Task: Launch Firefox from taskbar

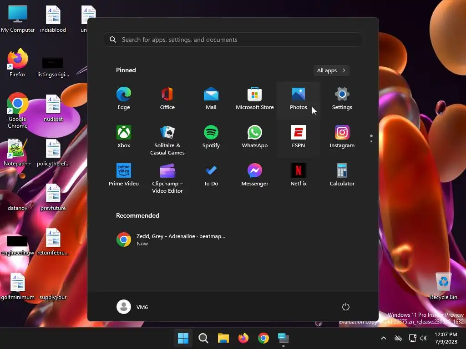Action: pos(243,338)
